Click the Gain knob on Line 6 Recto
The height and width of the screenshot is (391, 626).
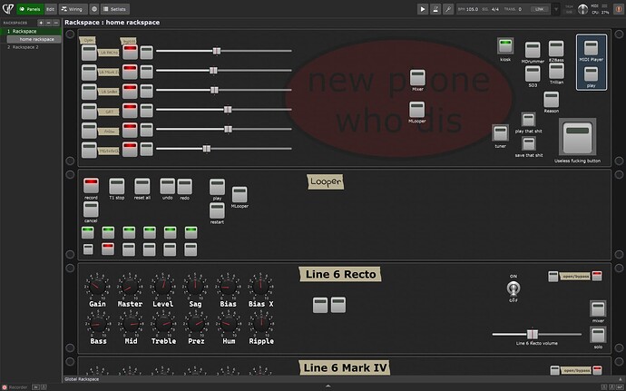point(97,286)
